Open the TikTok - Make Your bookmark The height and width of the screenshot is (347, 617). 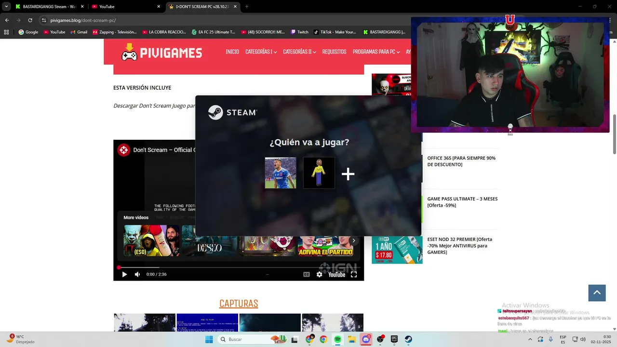click(335, 32)
